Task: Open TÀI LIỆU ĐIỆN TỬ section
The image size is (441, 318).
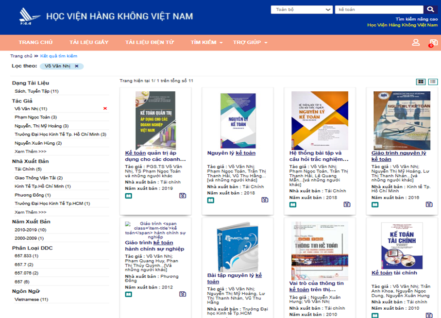Action: pos(149,42)
